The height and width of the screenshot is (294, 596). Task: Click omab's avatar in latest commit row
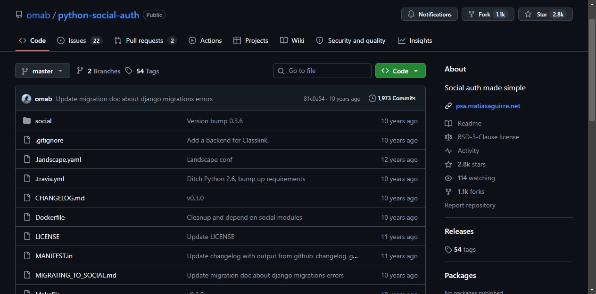(x=26, y=99)
